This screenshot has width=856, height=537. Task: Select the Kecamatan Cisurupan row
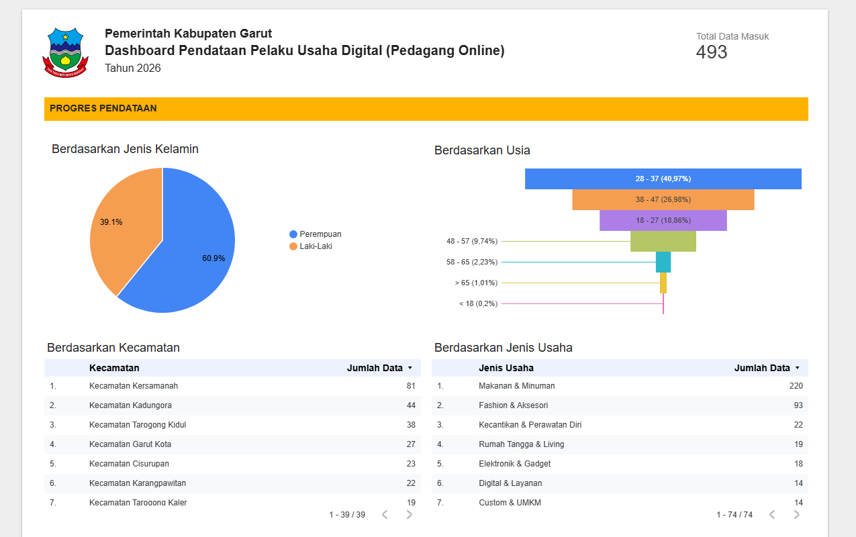pos(232,464)
